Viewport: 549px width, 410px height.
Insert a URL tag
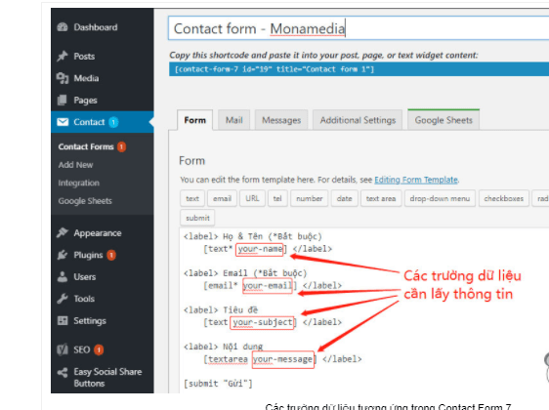click(x=252, y=198)
